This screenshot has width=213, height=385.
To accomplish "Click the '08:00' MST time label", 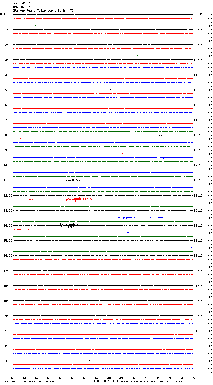I will point(8,135).
